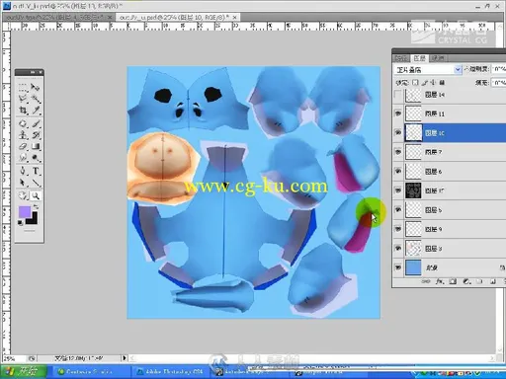Click Adobe Photoshop CS4 taskbar button
This screenshot has height=379, width=506.
pos(171,372)
